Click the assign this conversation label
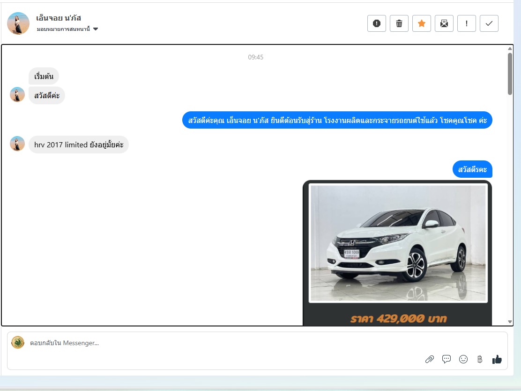The height and width of the screenshot is (391, 521). point(63,29)
